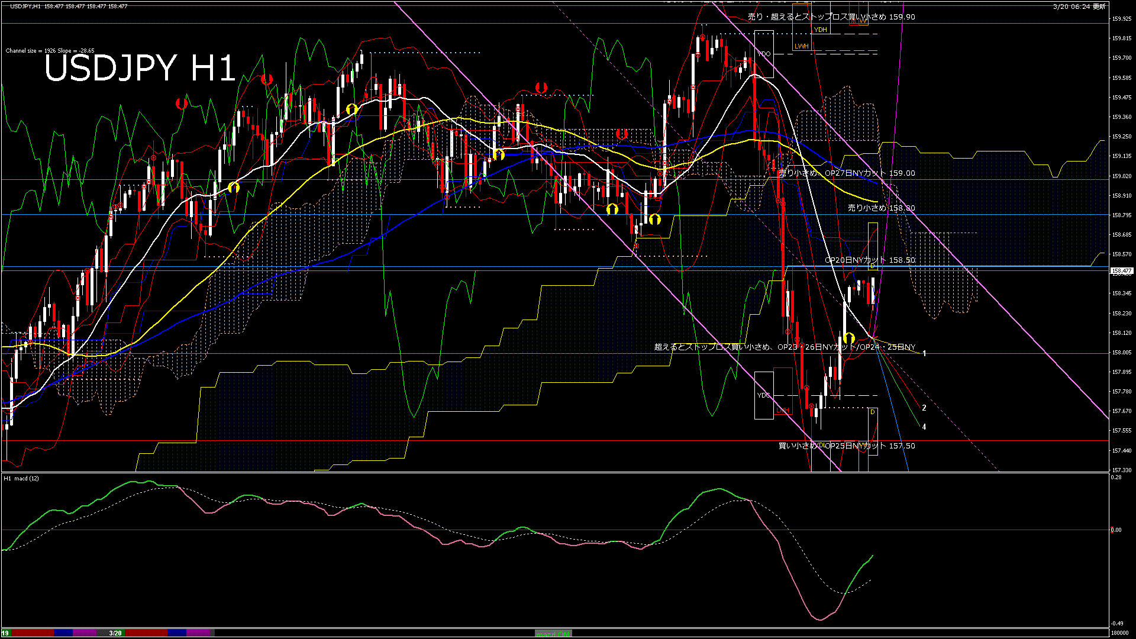Select the Channel size Slope text label
This screenshot has width=1136, height=639.
click(x=50, y=51)
